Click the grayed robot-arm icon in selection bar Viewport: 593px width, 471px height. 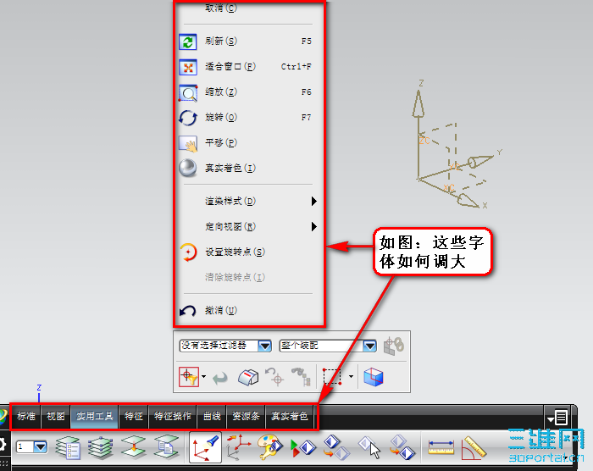pos(302,377)
